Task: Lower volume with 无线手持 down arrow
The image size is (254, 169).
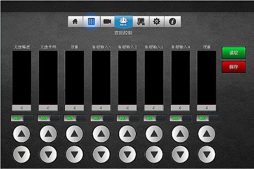Action: click(x=48, y=154)
